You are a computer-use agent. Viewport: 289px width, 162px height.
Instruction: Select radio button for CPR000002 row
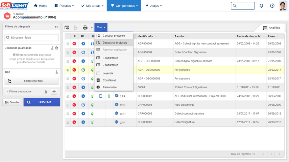(x=68, y=96)
